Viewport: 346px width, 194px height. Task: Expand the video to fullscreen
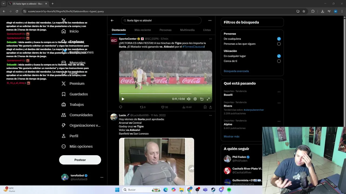(208, 99)
